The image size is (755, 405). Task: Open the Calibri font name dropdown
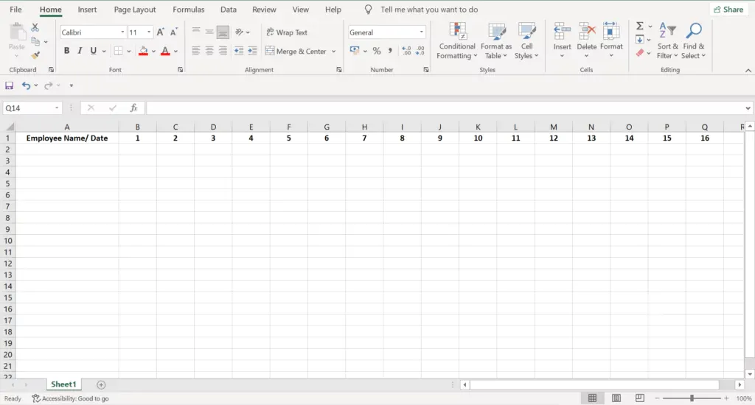coord(122,32)
